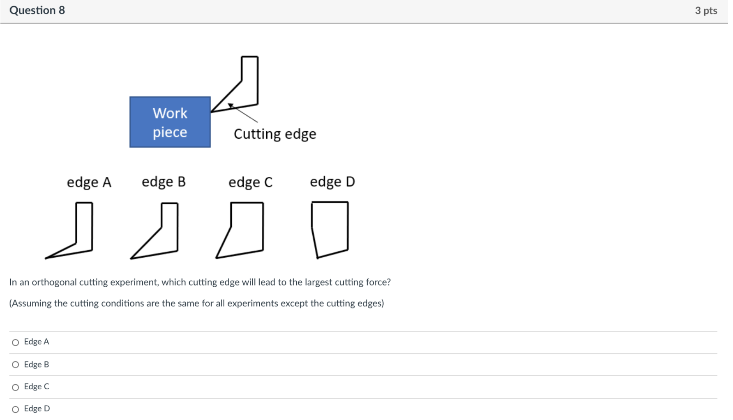Click the Cutting edge label
This screenshot has height=420, width=733.
(x=274, y=134)
